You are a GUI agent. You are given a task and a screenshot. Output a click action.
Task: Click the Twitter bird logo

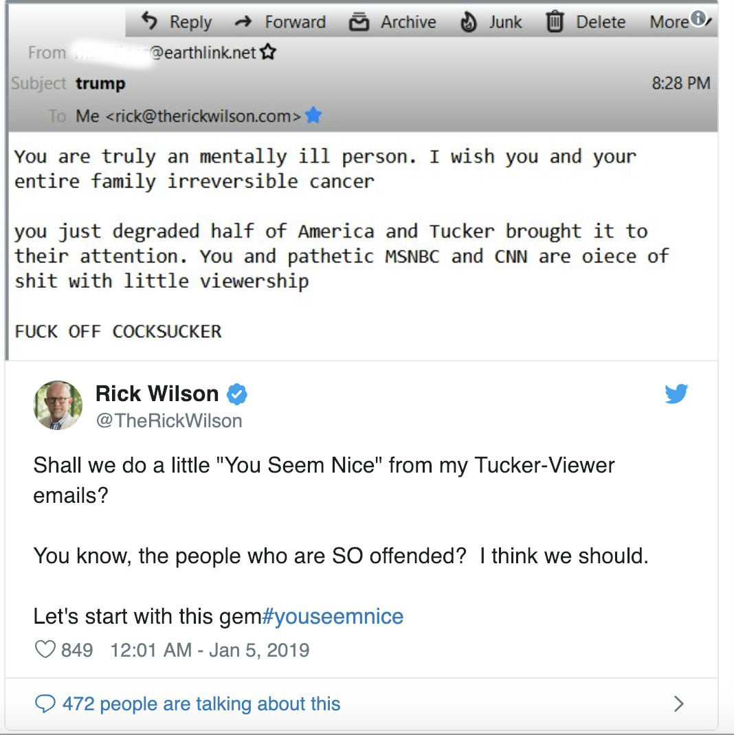click(676, 394)
